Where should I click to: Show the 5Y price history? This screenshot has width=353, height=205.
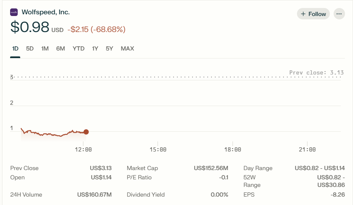tap(110, 48)
